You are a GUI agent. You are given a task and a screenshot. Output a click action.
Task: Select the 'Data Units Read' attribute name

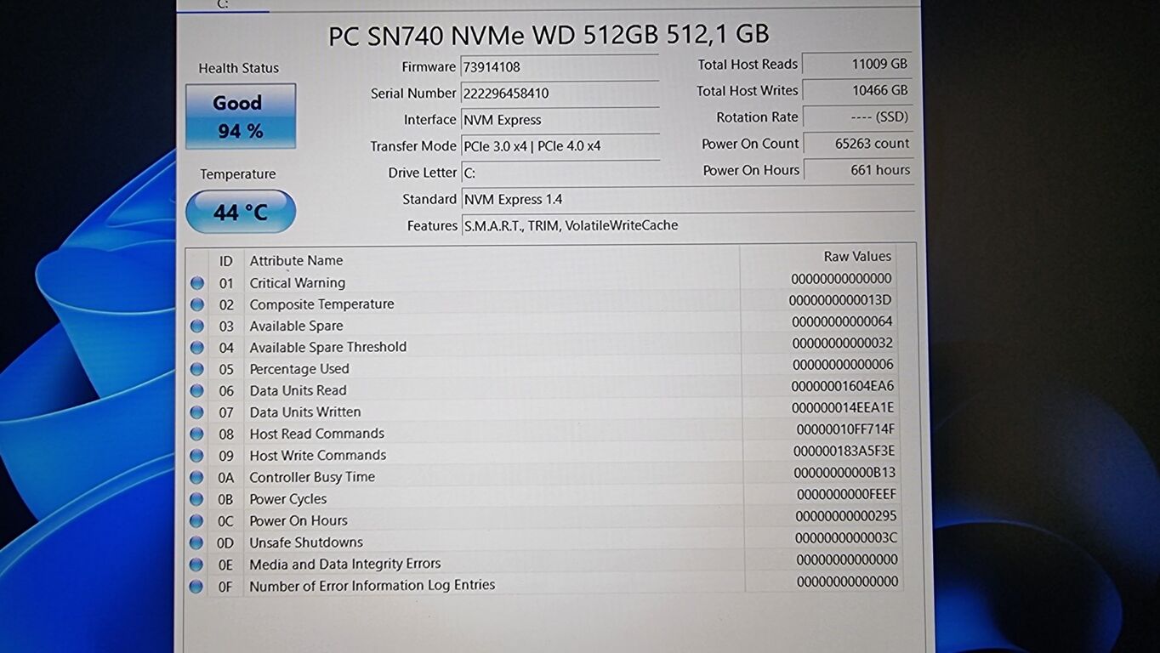[x=298, y=390]
